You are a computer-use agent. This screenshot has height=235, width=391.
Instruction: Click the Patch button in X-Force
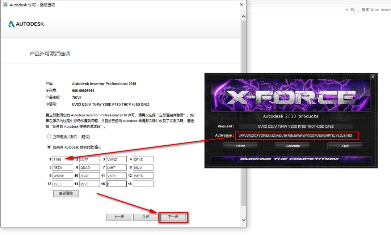click(x=240, y=146)
